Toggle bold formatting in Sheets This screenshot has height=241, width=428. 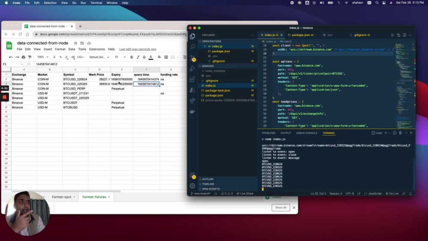131,57
